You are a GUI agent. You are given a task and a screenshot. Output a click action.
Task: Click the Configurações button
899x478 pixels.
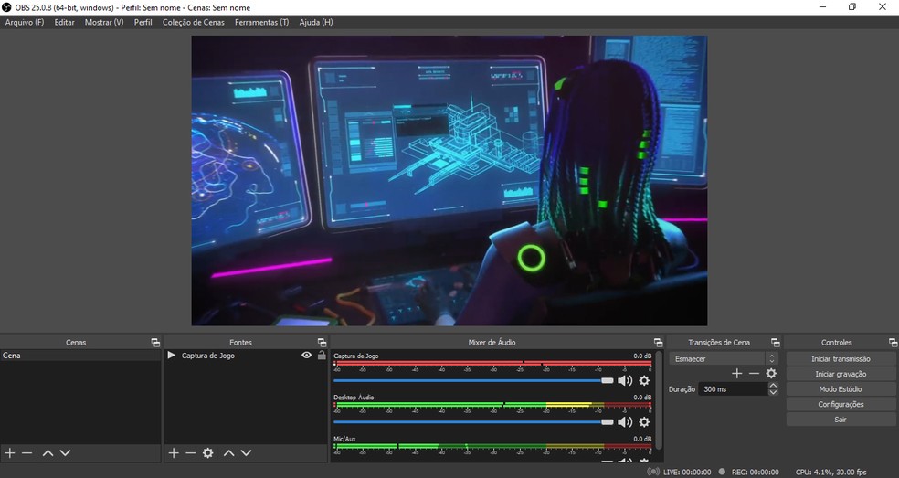[x=841, y=404]
